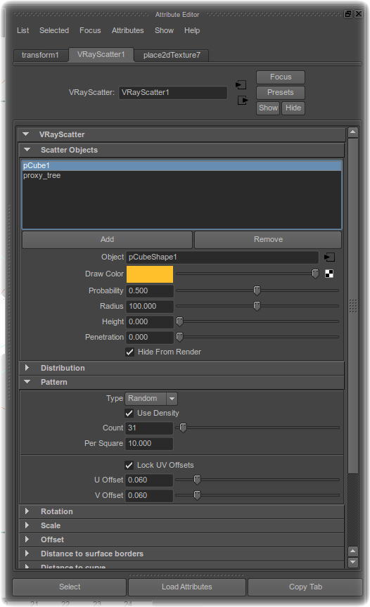This screenshot has width=370, height=607.
Task: Click the U Offset slider handle
Action: (197, 480)
